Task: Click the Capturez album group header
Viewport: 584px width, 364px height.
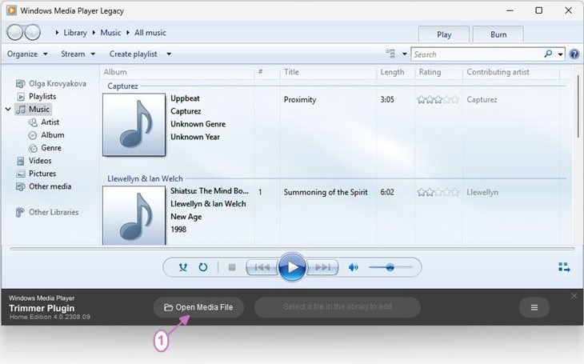Action: pos(122,86)
